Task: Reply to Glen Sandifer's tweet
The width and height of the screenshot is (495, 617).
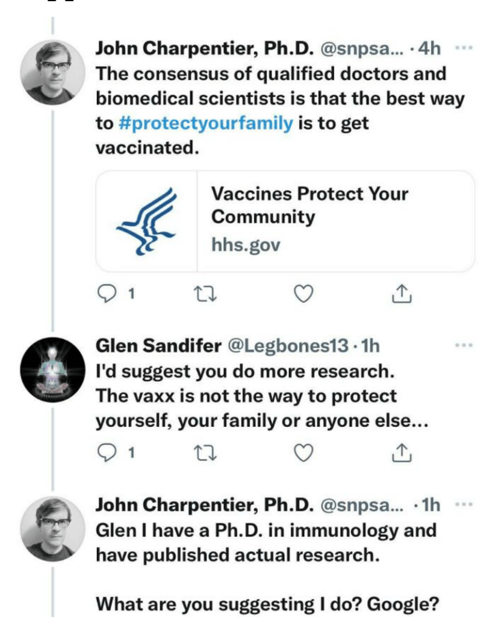Action: pyautogui.click(x=106, y=454)
